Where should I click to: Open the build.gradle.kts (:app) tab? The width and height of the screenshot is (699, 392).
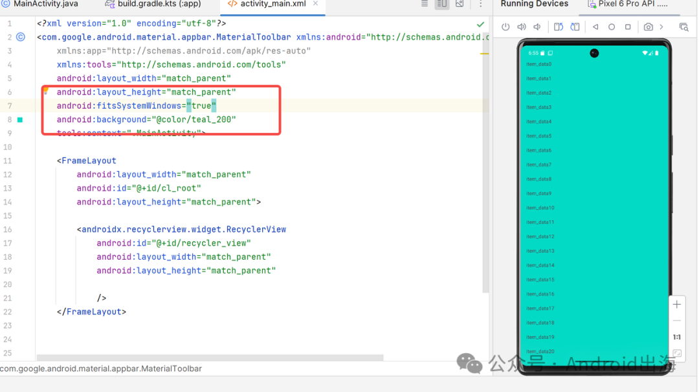click(x=153, y=4)
